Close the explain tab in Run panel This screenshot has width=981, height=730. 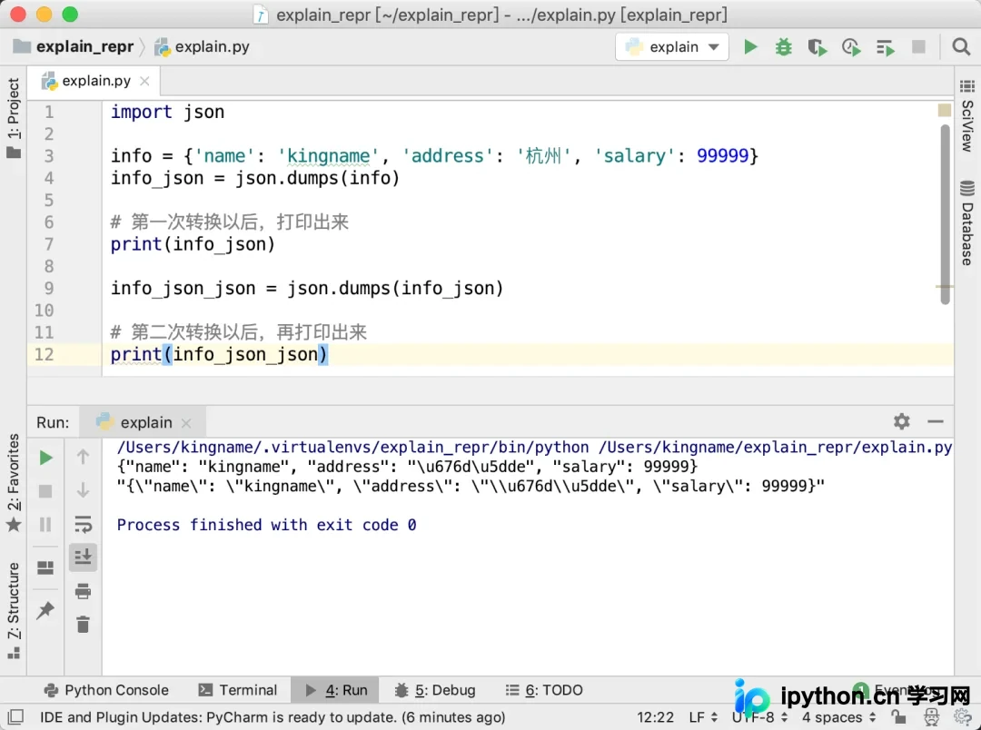[186, 423]
